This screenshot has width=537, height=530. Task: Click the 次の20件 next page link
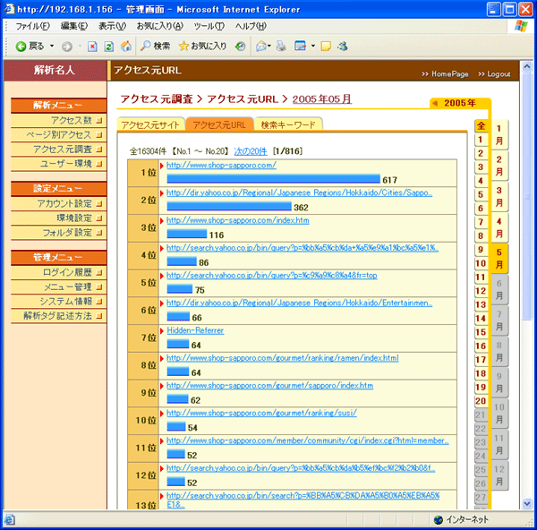(251, 151)
